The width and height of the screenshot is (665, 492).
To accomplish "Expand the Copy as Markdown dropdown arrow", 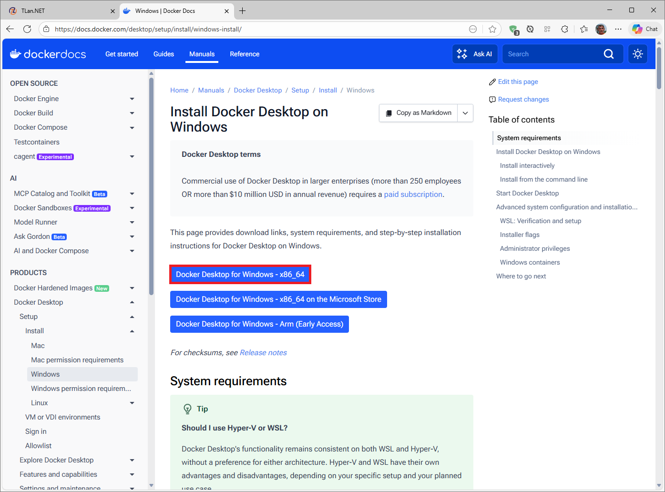I will (x=465, y=113).
